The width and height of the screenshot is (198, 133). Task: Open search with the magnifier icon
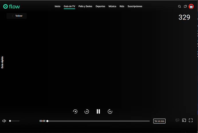point(180,6)
